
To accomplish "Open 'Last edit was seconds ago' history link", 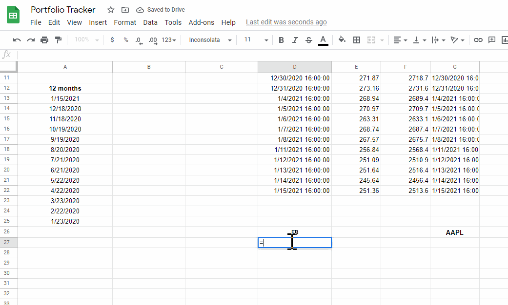I will 286,22.
